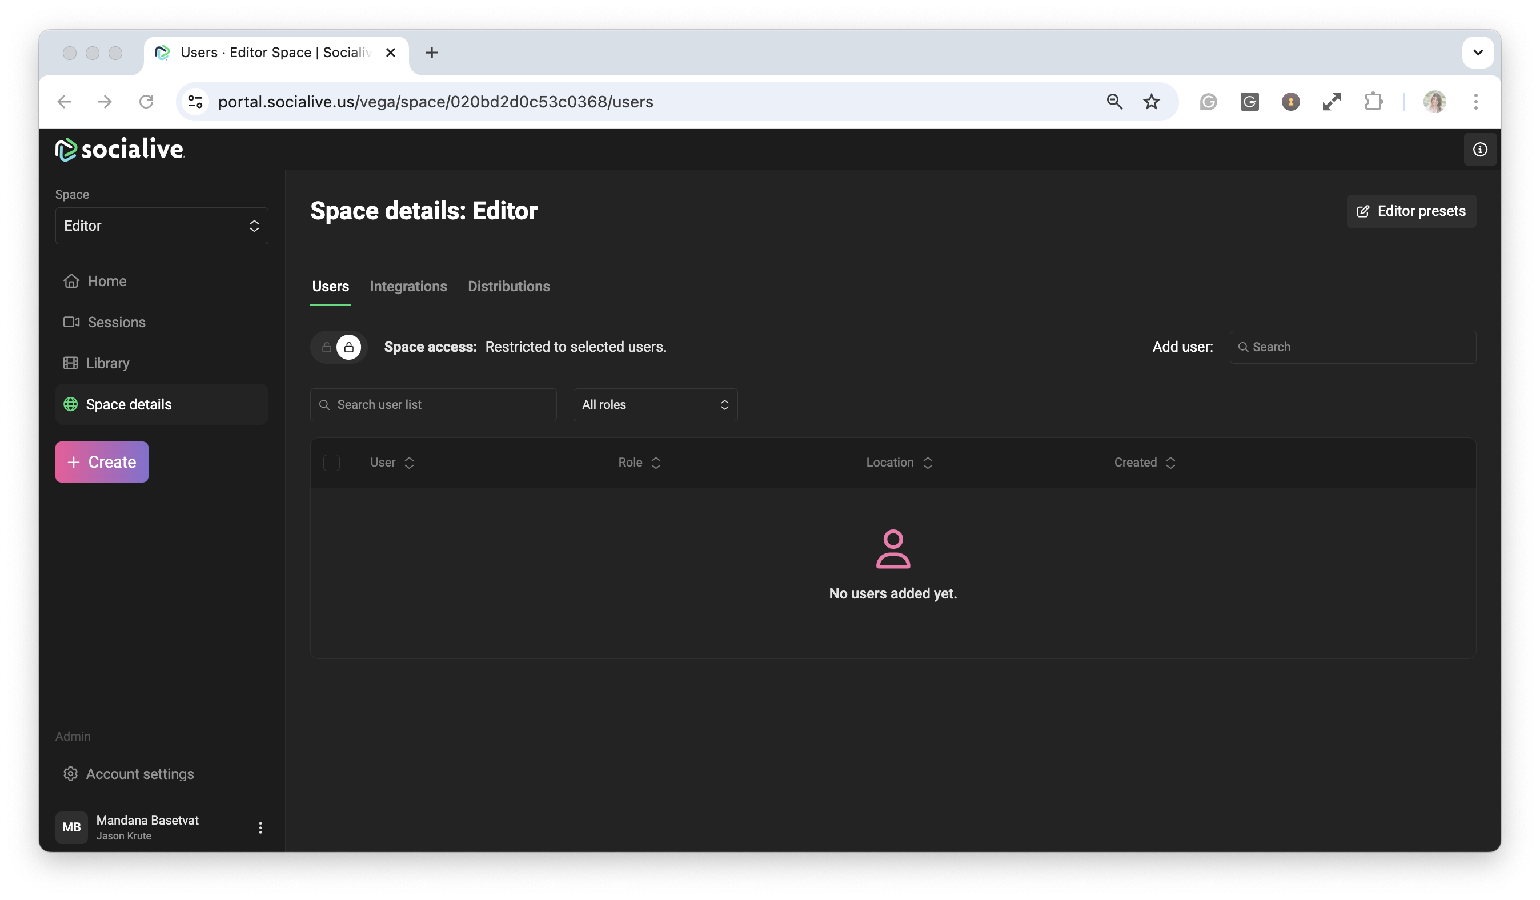Switch to the Integrations tab
The width and height of the screenshot is (1540, 900).
tap(408, 286)
